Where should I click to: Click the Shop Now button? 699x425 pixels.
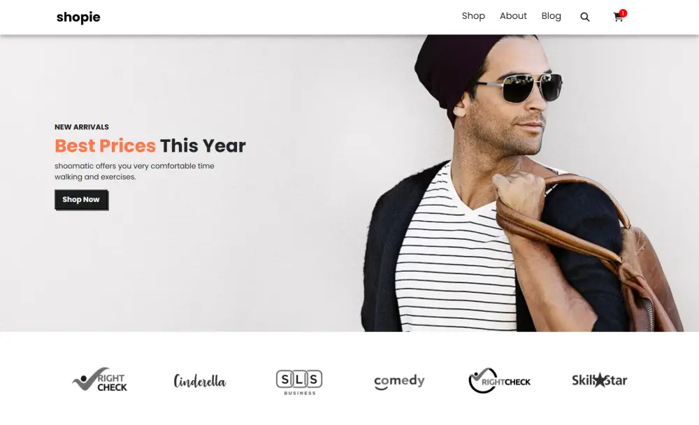(81, 199)
